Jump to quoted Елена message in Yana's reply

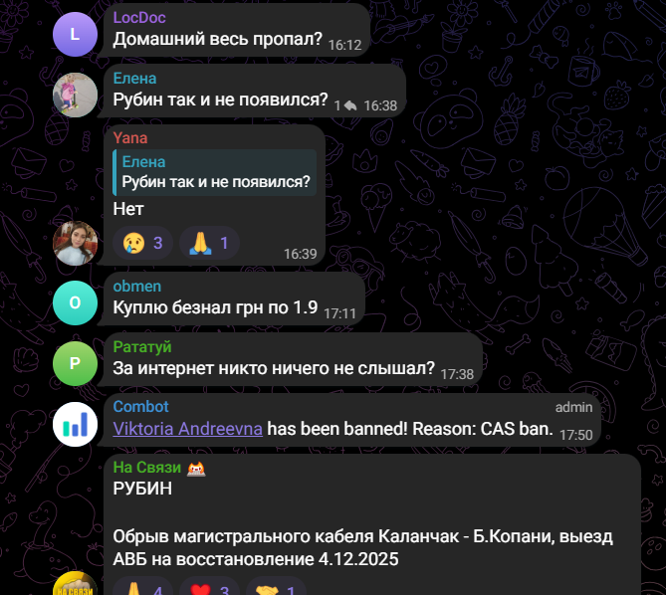[214, 172]
